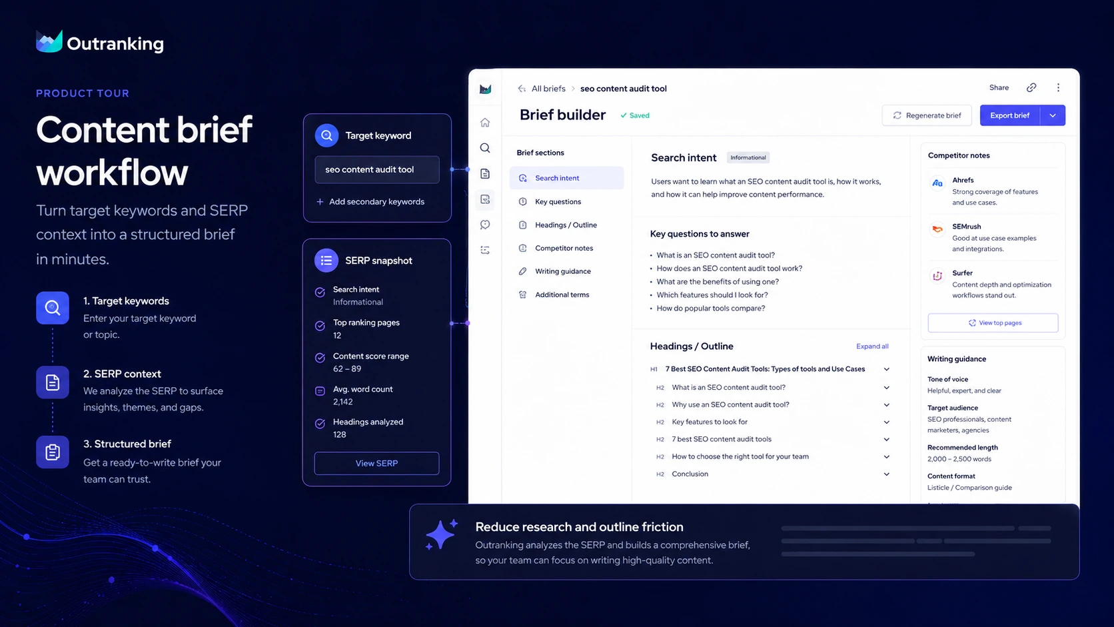Expand 7 best SEO content audit tools heading
The width and height of the screenshot is (1114, 627).
pyautogui.click(x=886, y=440)
